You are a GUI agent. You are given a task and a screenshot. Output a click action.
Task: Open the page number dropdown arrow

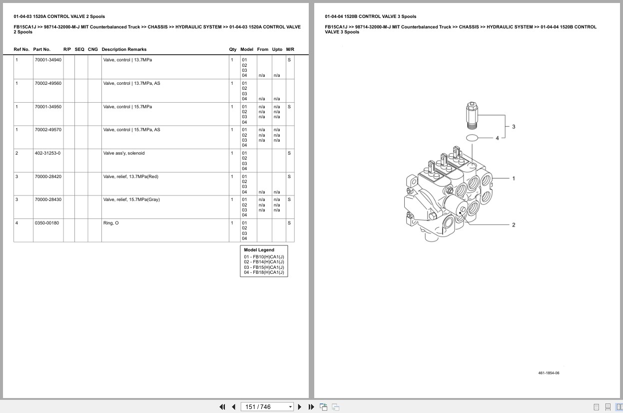(290, 407)
